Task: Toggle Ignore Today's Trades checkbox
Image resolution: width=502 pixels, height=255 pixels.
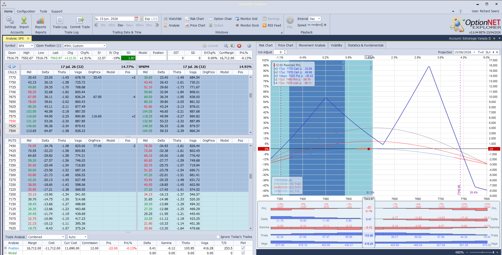Action: (x=218, y=237)
